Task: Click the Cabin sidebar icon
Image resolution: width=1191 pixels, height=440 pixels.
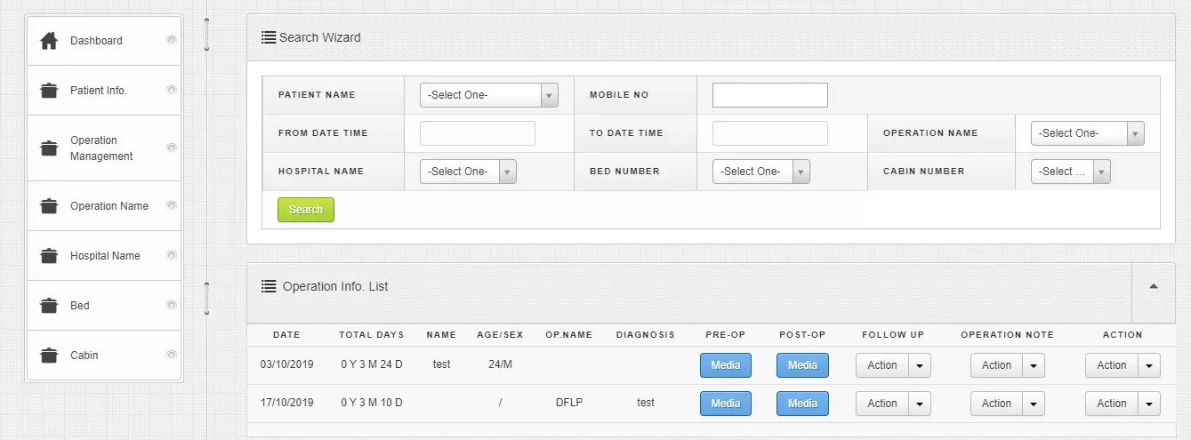Action: coord(50,356)
